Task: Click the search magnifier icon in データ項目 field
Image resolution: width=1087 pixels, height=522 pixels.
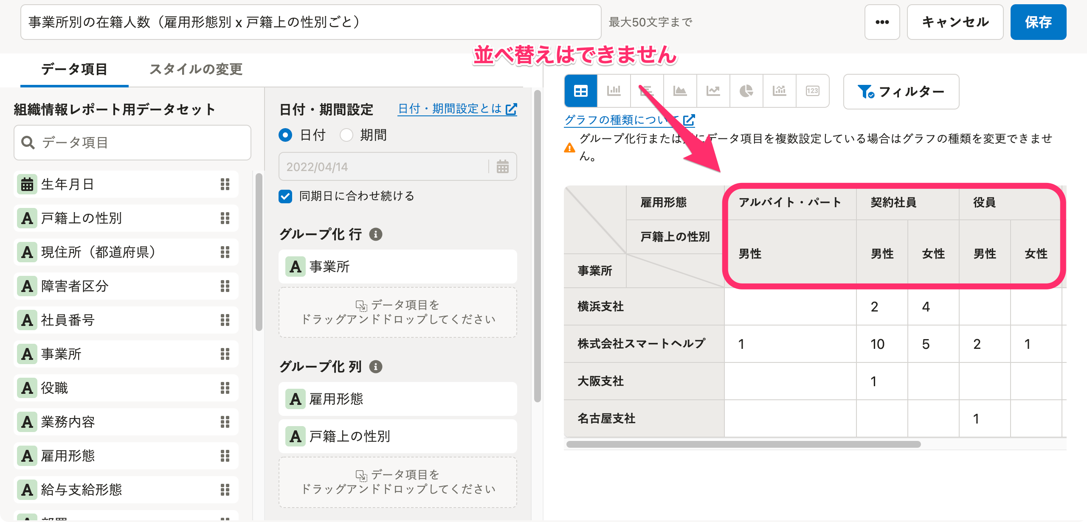Action: [28, 143]
